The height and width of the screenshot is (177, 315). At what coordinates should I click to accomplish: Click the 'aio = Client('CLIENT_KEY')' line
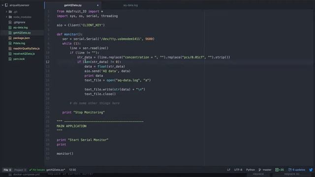point(81,25)
